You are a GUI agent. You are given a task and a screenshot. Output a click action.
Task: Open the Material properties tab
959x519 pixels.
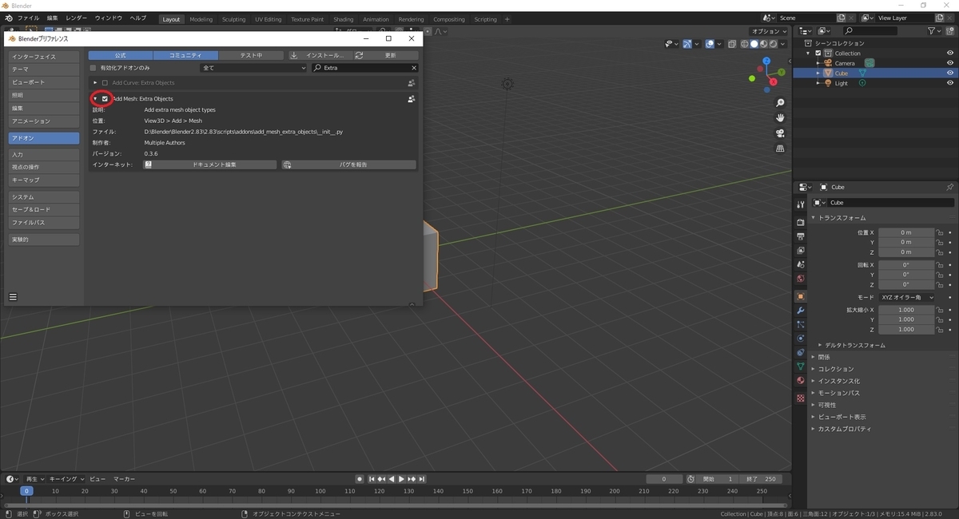(x=801, y=380)
